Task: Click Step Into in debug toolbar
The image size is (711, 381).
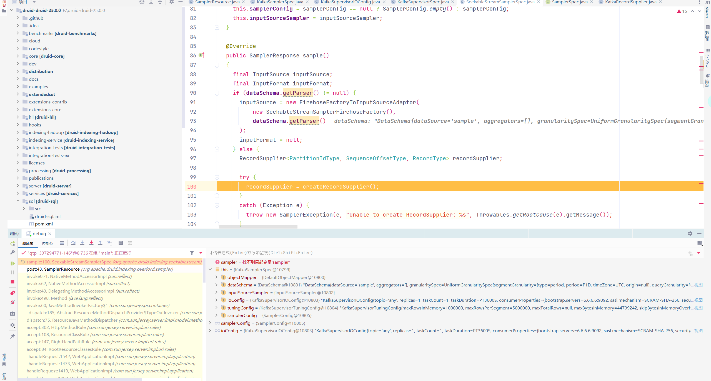Action: click(82, 243)
